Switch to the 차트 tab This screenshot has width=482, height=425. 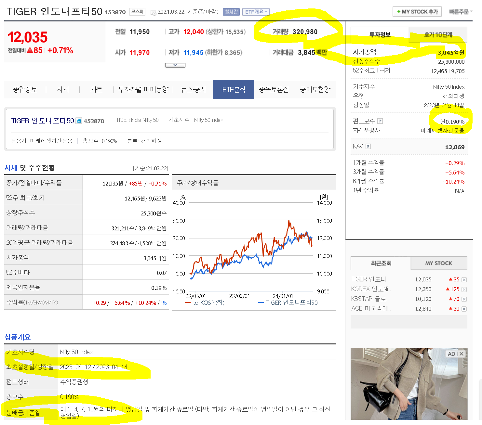point(96,90)
